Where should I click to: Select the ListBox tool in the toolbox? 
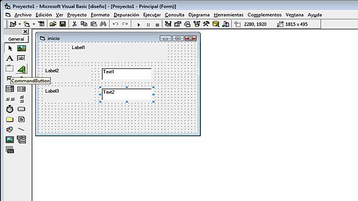[x=21, y=89]
